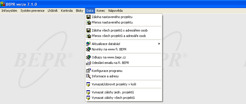The width and height of the screenshot is (246, 104).
Task: Click icon beside Vymazat/obnovit projekty v koši
Action: click(89, 84)
